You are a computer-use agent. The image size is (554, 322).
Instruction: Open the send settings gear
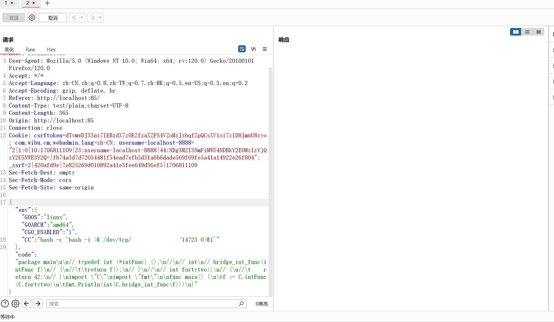[32, 18]
